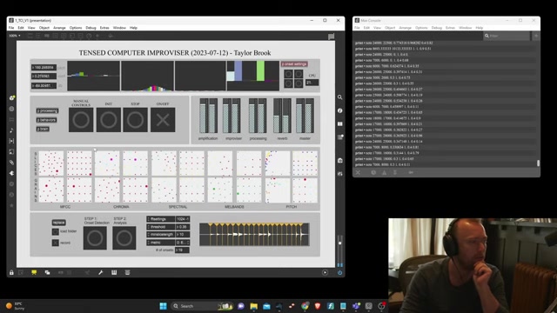Adjust the processing gain slider

click(x=258, y=116)
